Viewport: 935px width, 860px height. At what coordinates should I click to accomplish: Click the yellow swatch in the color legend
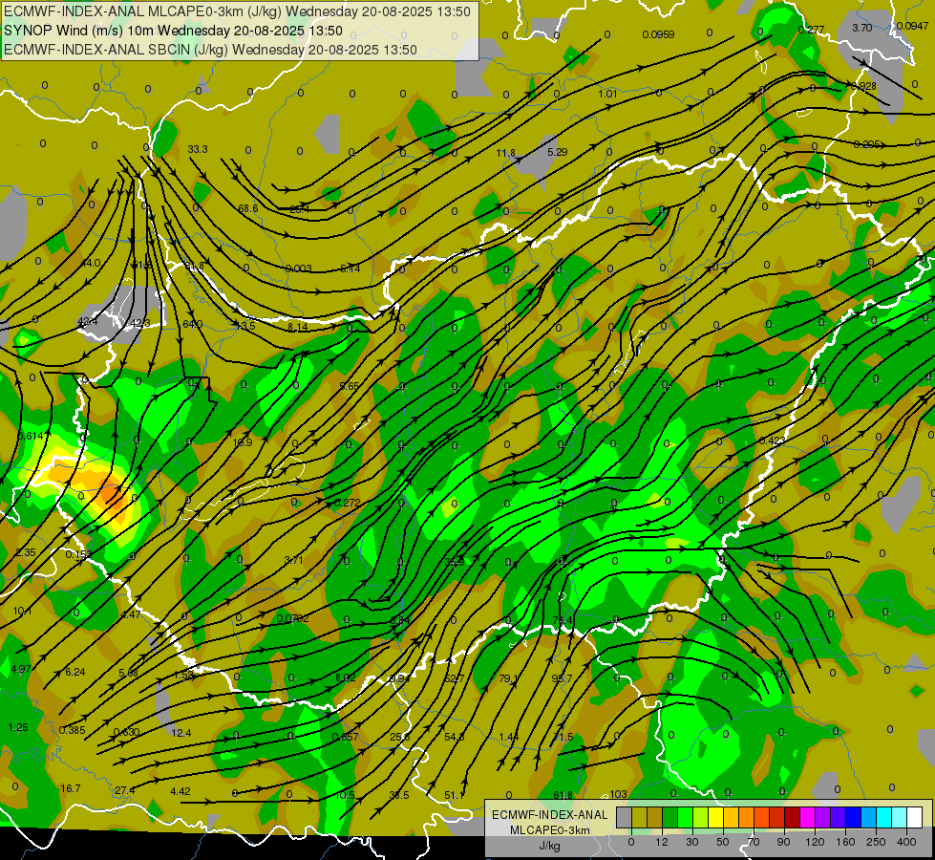716,818
